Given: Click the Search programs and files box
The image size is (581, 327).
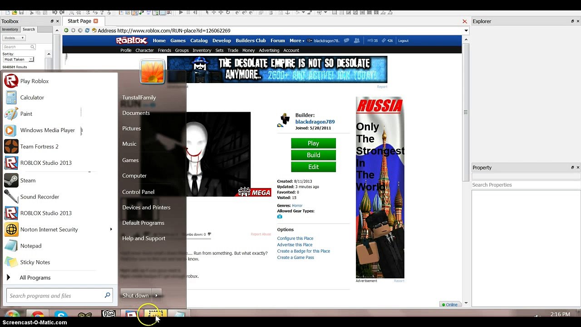Looking at the screenshot, I should (59, 296).
